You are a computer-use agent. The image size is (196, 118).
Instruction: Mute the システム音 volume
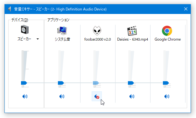coord(62,96)
